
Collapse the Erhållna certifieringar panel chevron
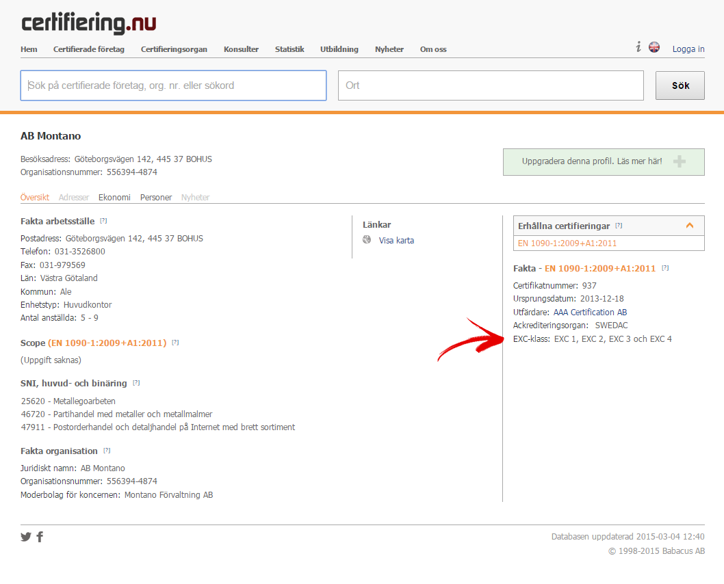pyautogui.click(x=690, y=226)
